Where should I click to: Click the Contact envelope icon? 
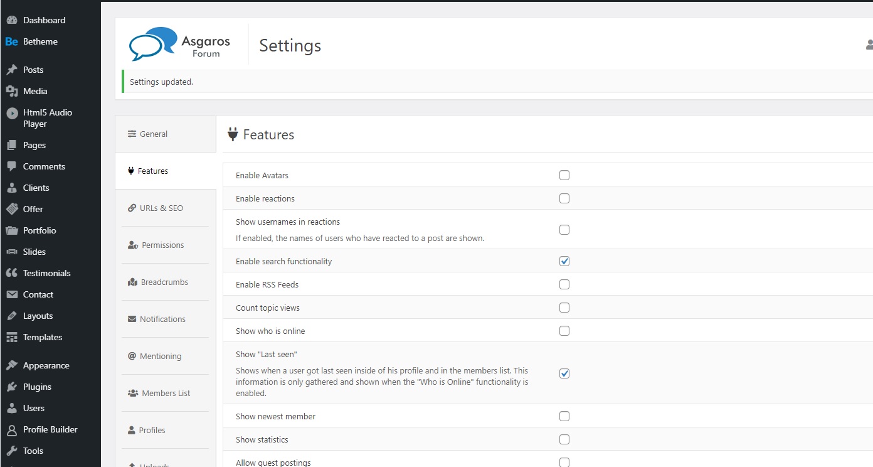(x=12, y=294)
